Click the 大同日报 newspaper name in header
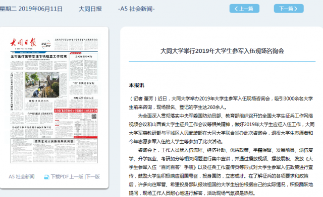Viewport: 323px width, 197px height. coord(90,9)
